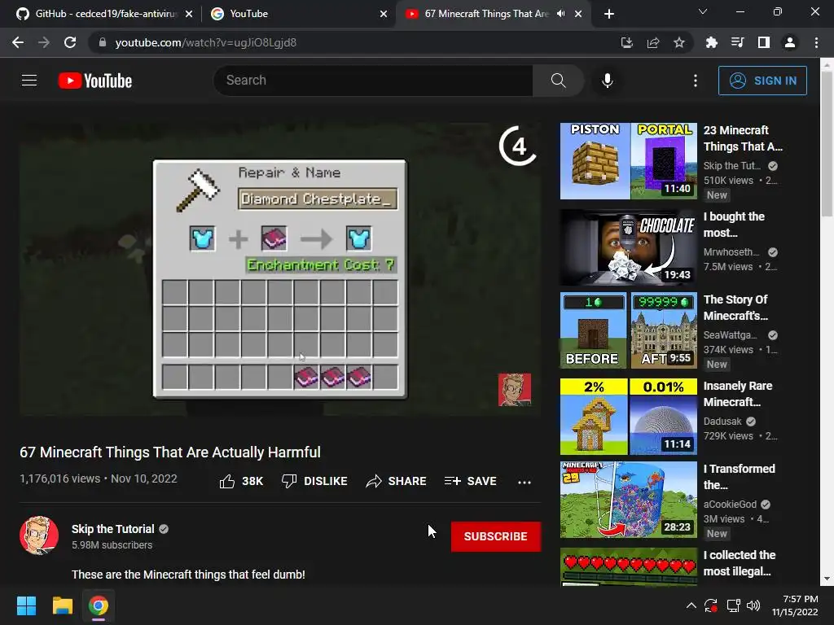The height and width of the screenshot is (625, 834).
Task: Open the media controls icon
Action: 737,42
